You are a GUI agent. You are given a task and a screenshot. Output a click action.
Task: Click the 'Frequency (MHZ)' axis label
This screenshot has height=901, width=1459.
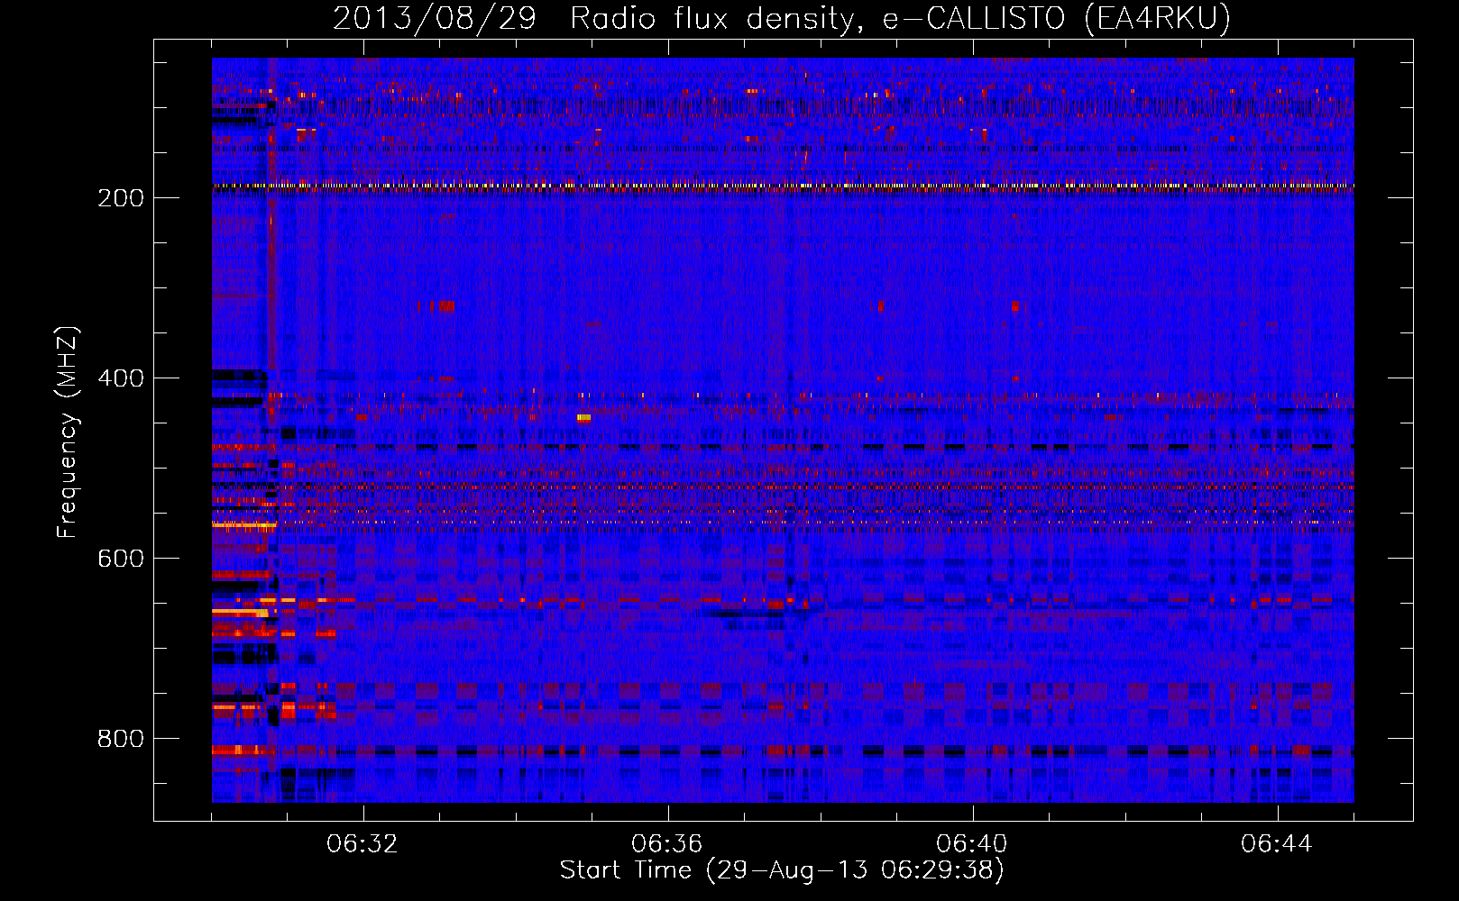click(x=68, y=432)
